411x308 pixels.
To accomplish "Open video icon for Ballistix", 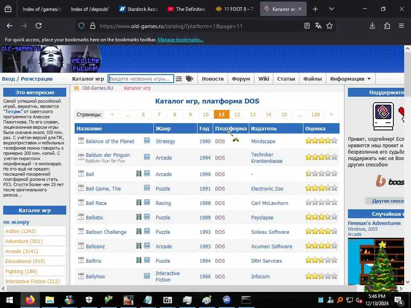I will click(x=139, y=217).
